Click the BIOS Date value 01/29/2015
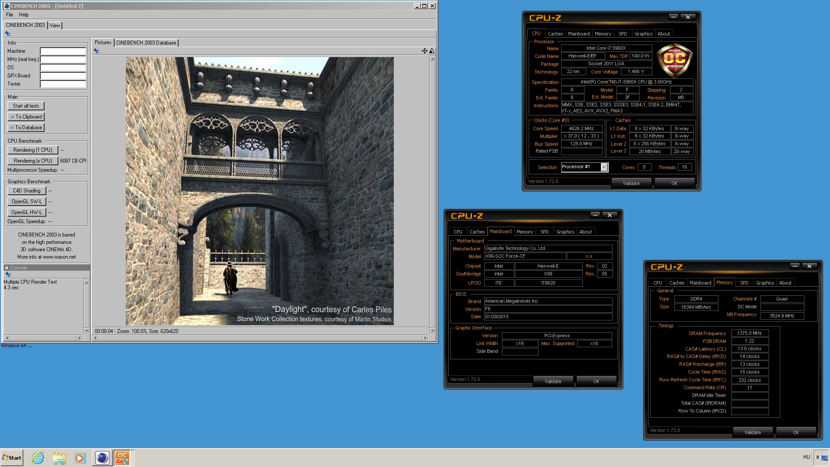 coord(548,317)
